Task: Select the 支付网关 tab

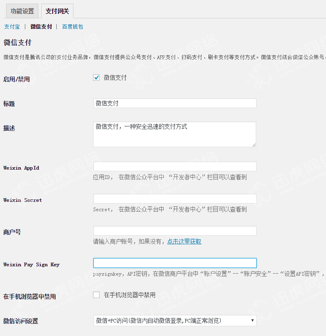Action: (57, 11)
